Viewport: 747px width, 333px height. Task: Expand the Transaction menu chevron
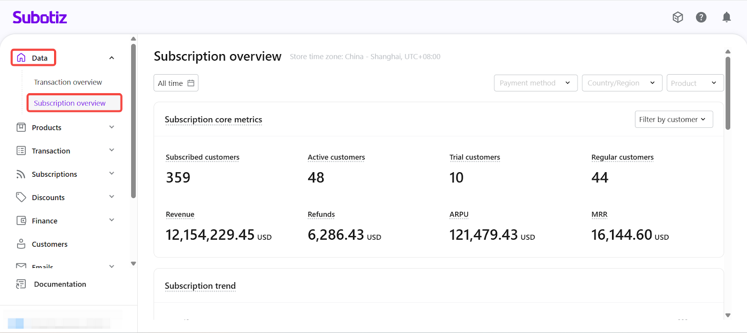112,150
